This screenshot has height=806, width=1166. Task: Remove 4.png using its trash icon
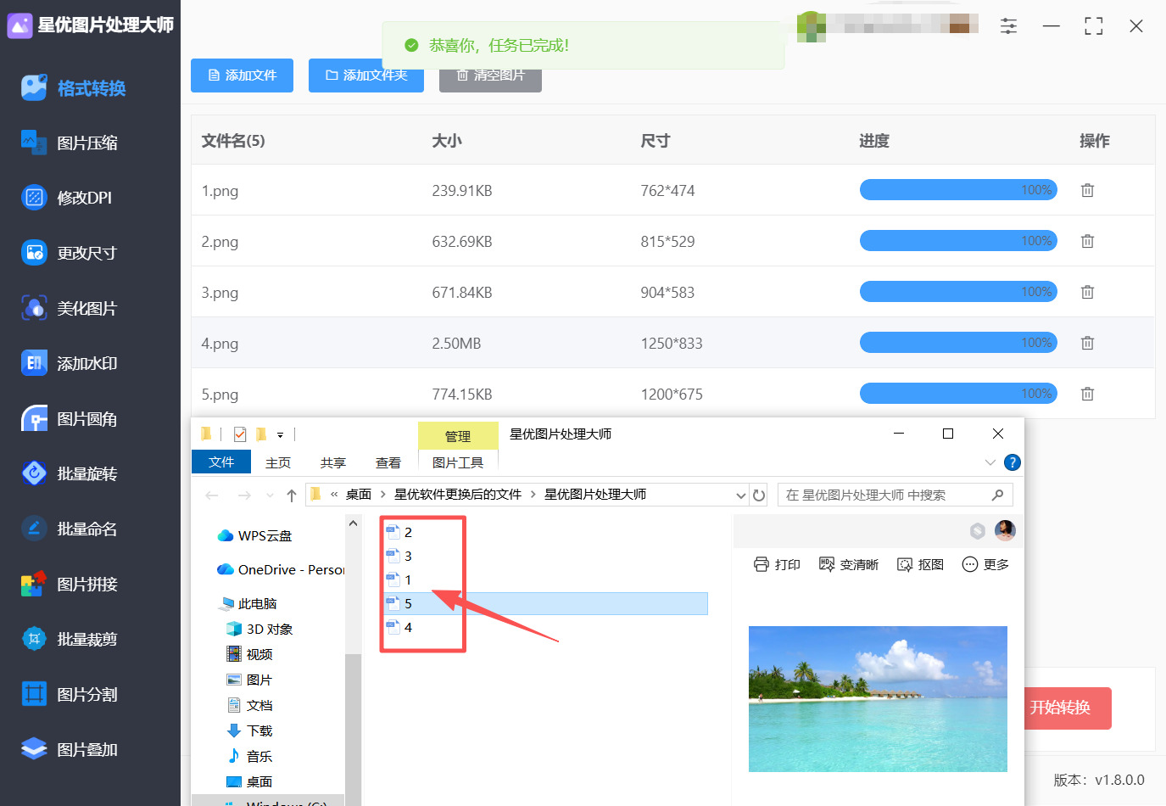(1087, 343)
